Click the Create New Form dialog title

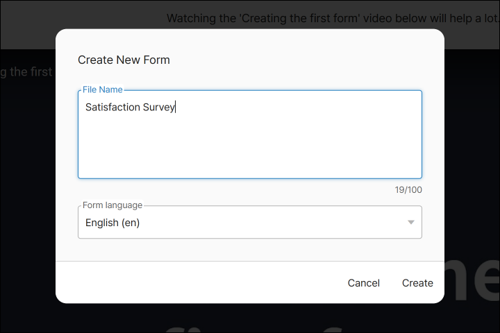point(124,60)
